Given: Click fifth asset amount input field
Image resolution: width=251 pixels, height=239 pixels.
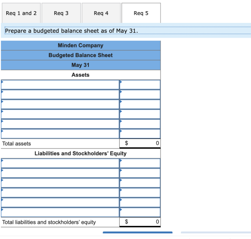Looking at the screenshot, I should (x=140, y=124).
